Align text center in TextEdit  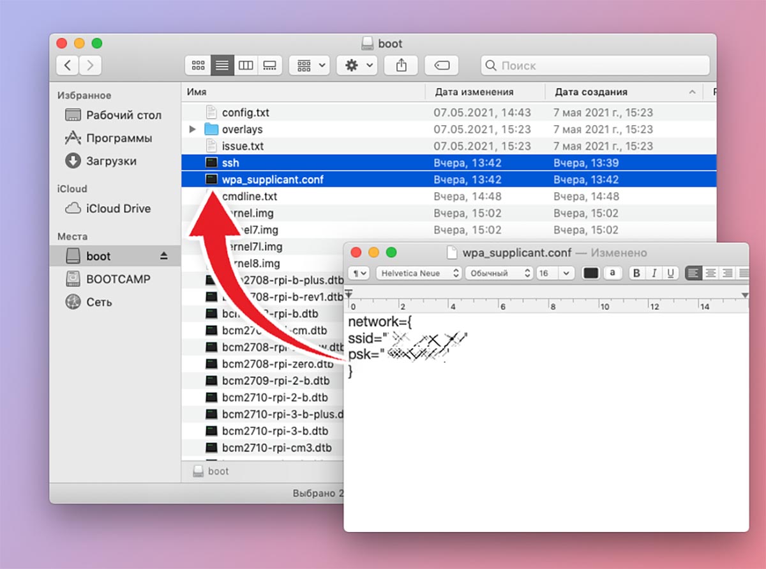[x=710, y=273]
